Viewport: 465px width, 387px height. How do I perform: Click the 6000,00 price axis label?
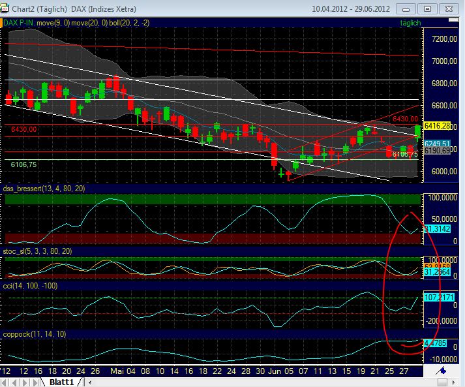444,172
